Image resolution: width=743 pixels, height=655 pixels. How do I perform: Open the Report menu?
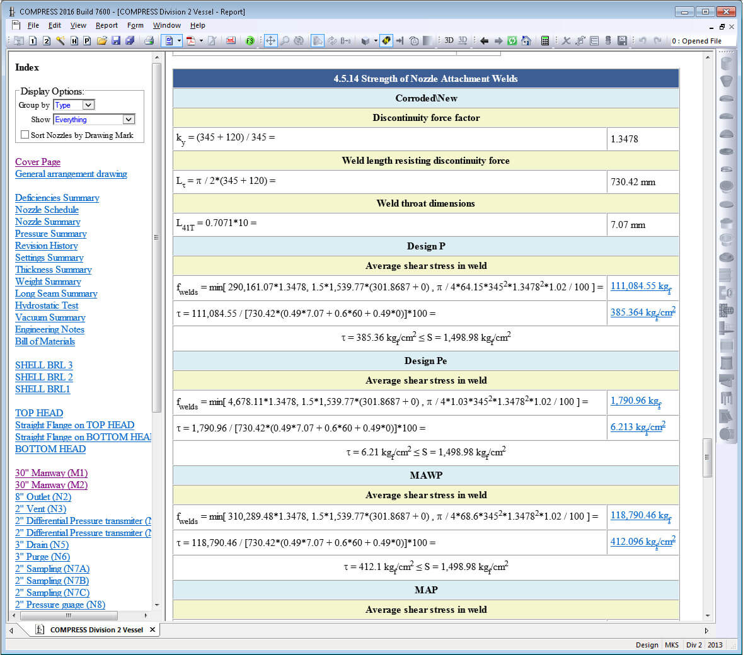[x=107, y=25]
